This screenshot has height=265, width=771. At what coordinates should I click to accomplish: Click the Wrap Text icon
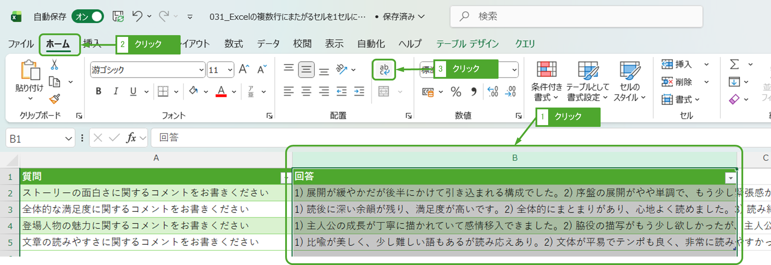pyautogui.click(x=384, y=69)
